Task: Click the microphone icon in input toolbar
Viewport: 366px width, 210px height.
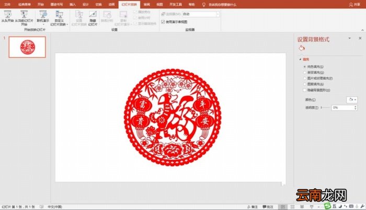Action: coord(357,206)
